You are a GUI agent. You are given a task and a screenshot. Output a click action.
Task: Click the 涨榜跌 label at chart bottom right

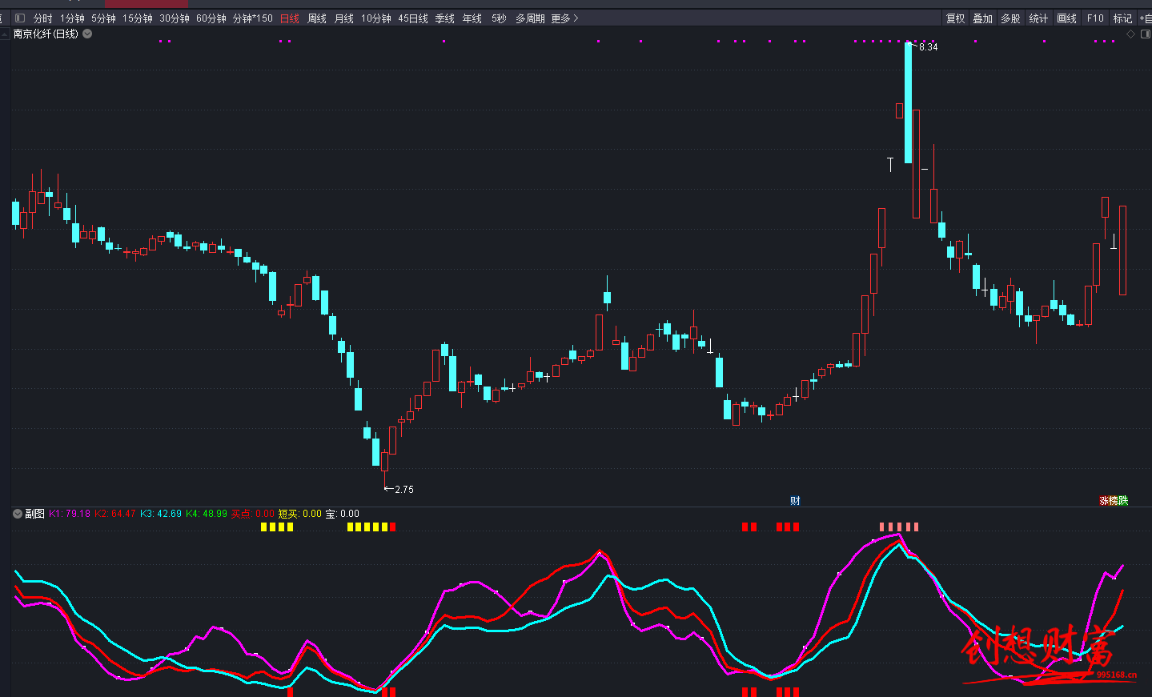click(x=1113, y=501)
